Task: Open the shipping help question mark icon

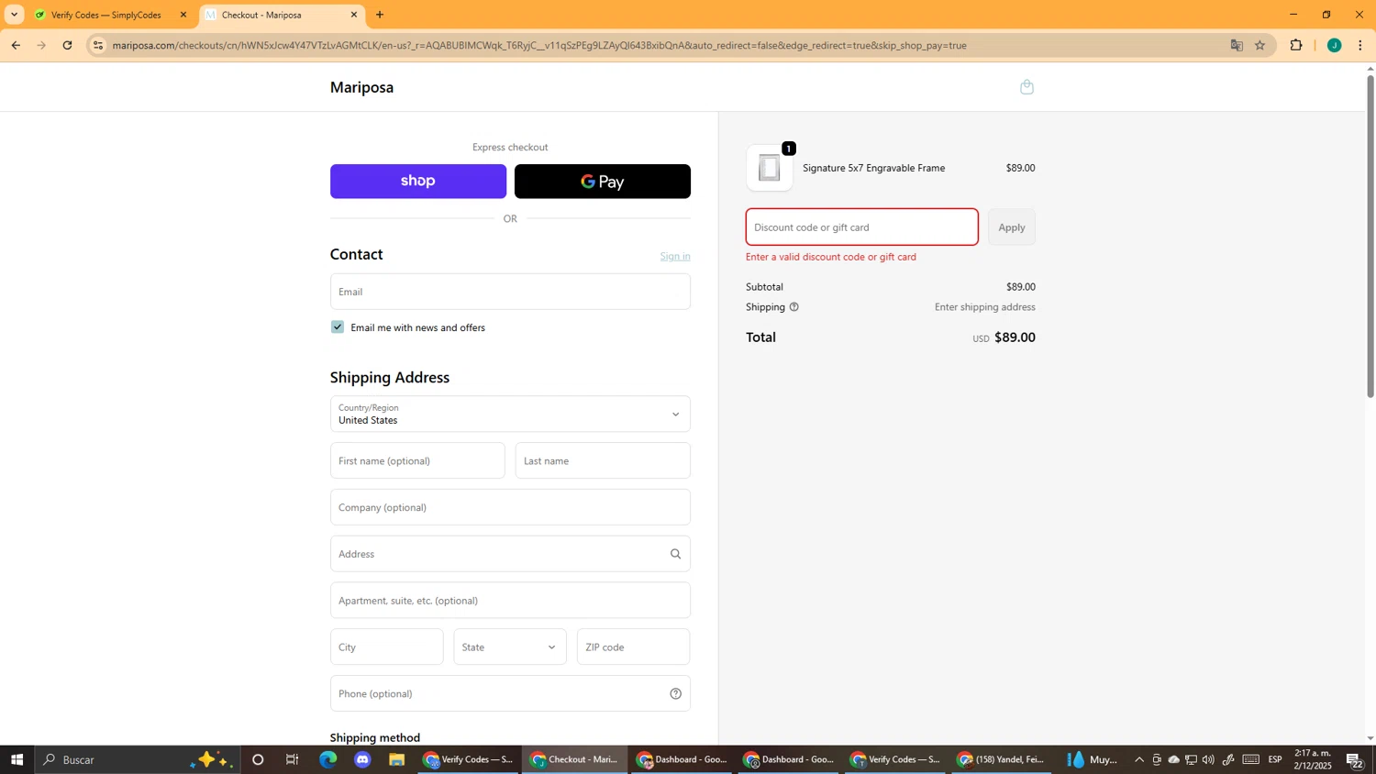Action: pos(794,307)
